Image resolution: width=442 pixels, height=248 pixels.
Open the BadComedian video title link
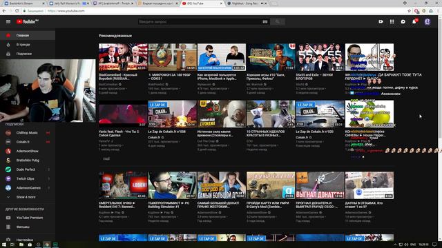pyautogui.click(x=118, y=76)
